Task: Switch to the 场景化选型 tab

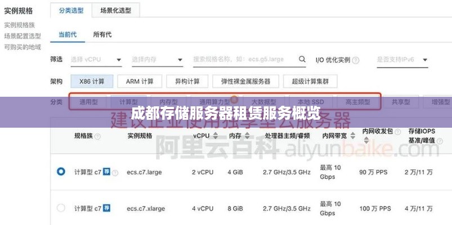Action: [x=115, y=10]
